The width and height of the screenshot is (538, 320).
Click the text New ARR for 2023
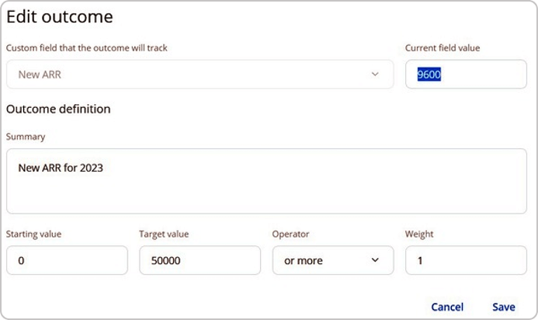[x=61, y=168]
